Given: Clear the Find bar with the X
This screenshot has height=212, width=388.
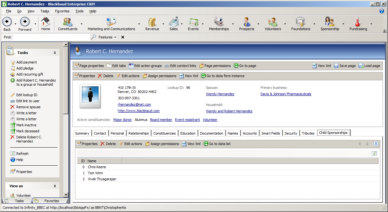Looking at the screenshot, I should 123,37.
